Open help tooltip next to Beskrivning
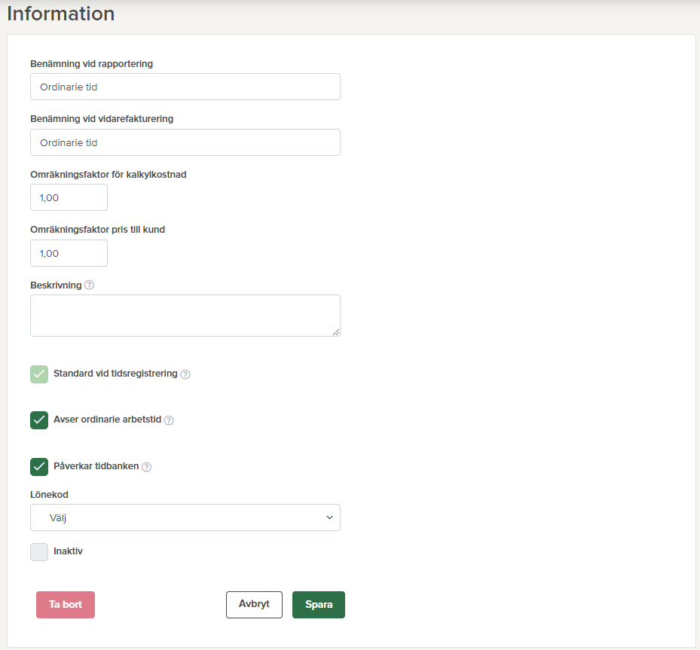This screenshot has height=650, width=700. point(90,285)
